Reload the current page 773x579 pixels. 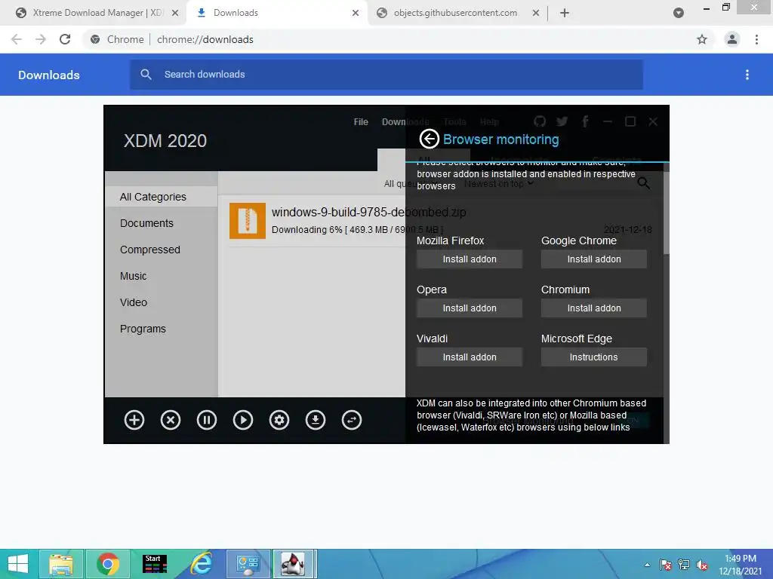(65, 39)
